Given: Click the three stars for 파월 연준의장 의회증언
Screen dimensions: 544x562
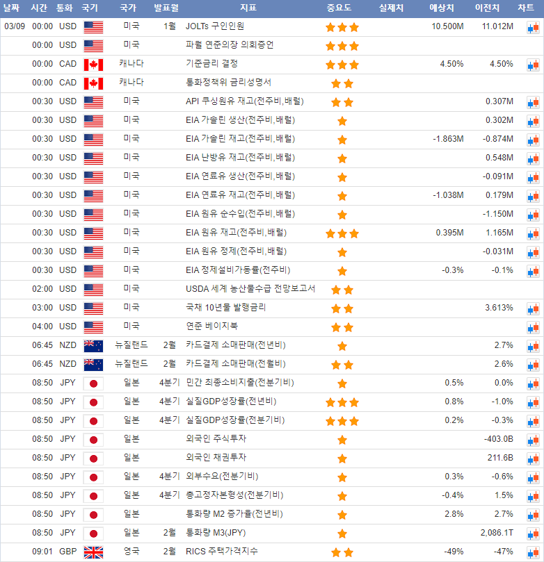Looking at the screenshot, I should click(342, 46).
